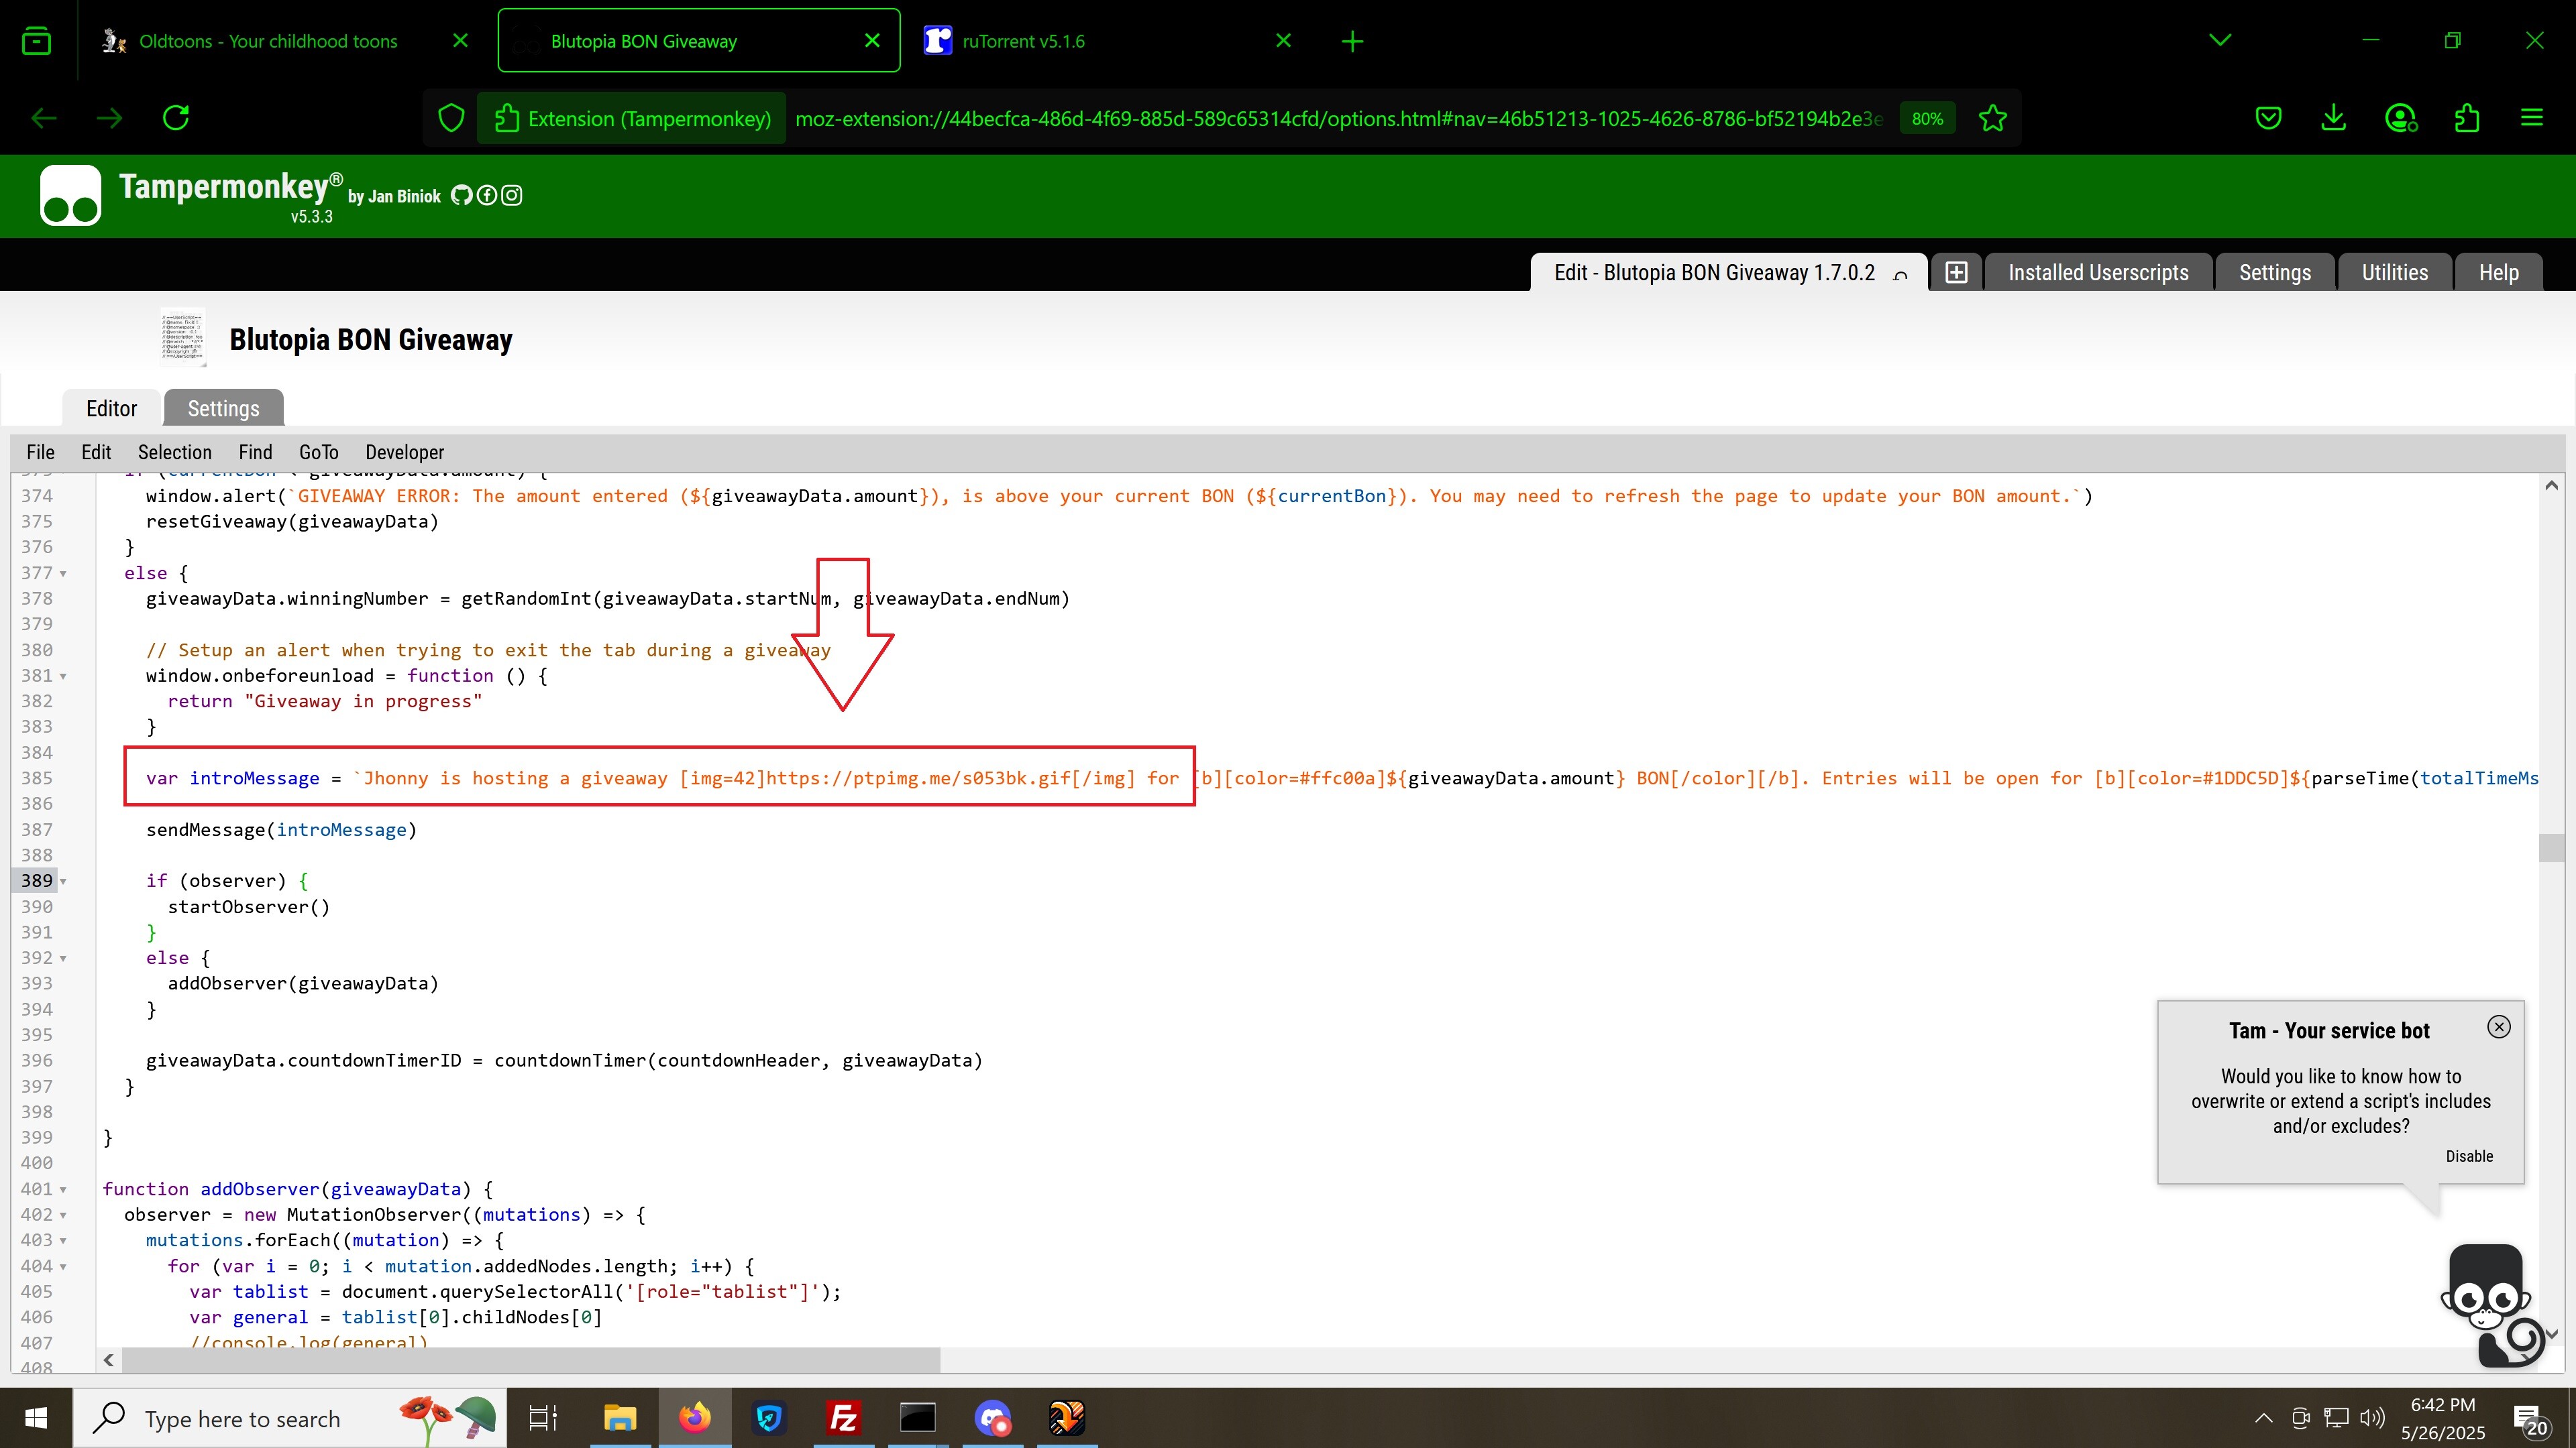Open File Explorer from the taskbar
This screenshot has width=2576, height=1448.
tap(619, 1418)
